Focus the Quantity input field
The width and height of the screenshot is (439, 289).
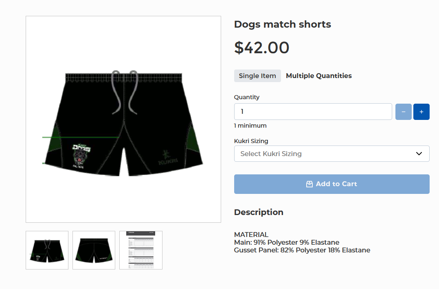[313, 112]
